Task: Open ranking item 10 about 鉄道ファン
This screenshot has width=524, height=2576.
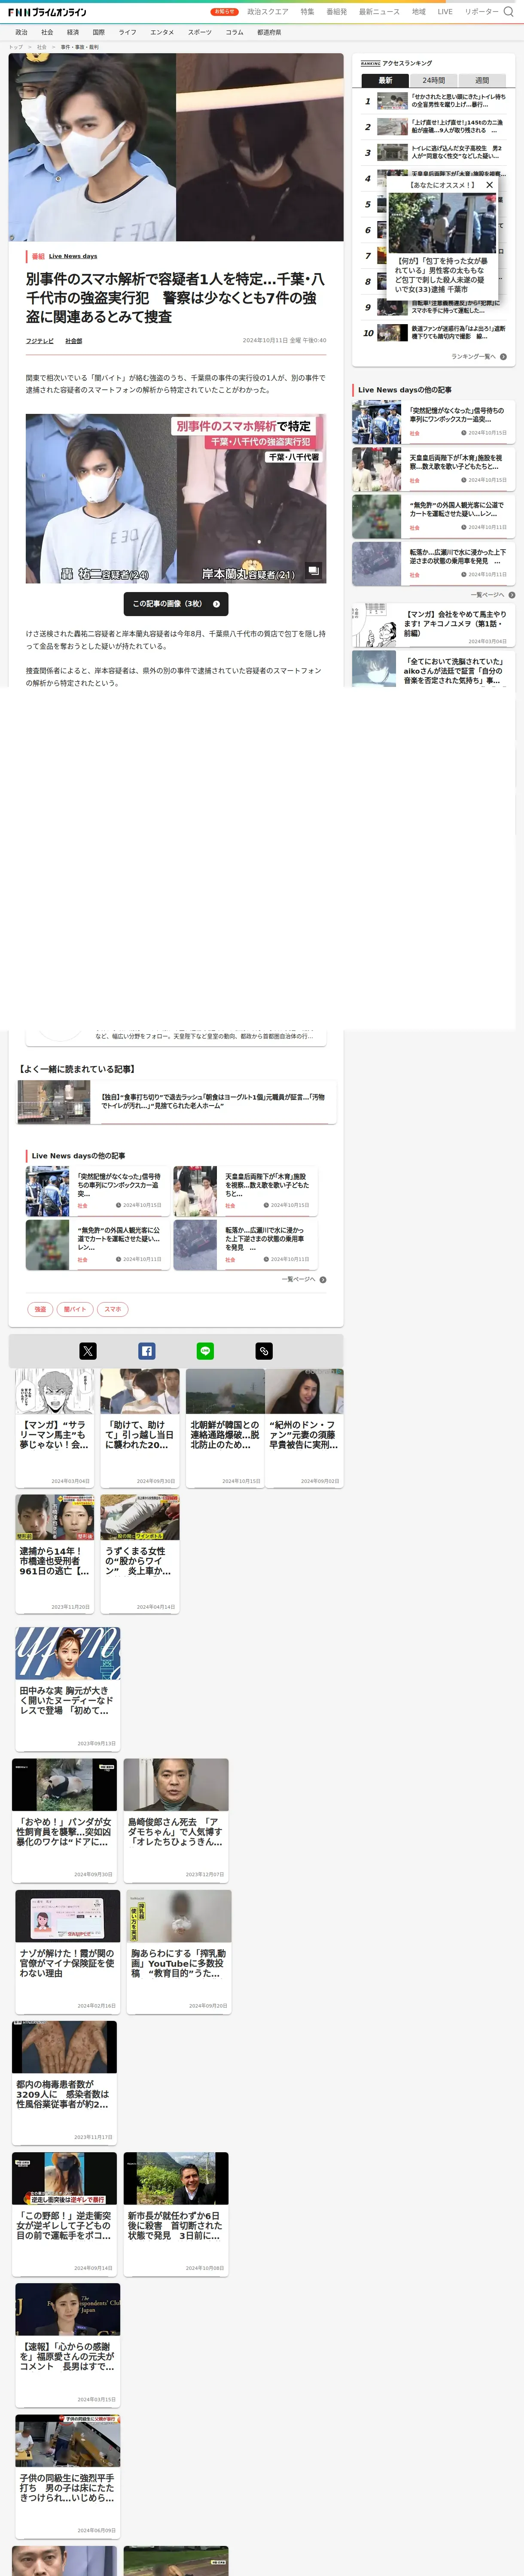Action: 433,333
